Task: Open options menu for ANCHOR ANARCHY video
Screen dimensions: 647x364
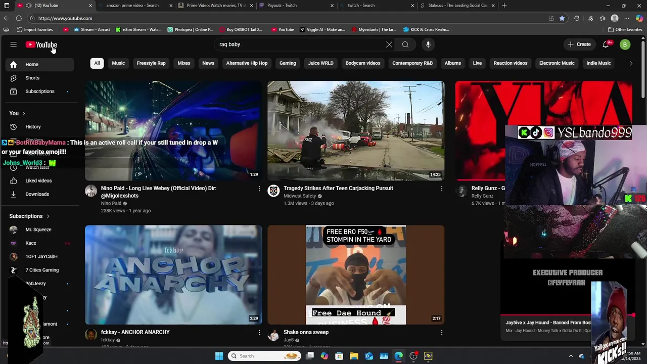Action: pos(259,333)
